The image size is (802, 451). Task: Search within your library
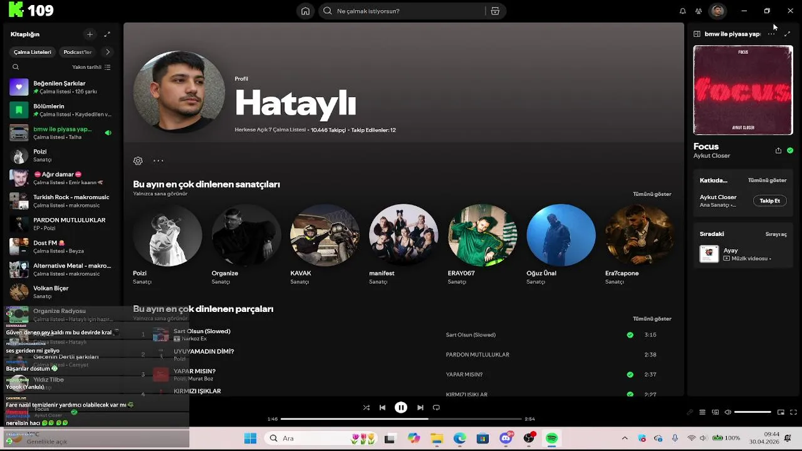[16, 67]
